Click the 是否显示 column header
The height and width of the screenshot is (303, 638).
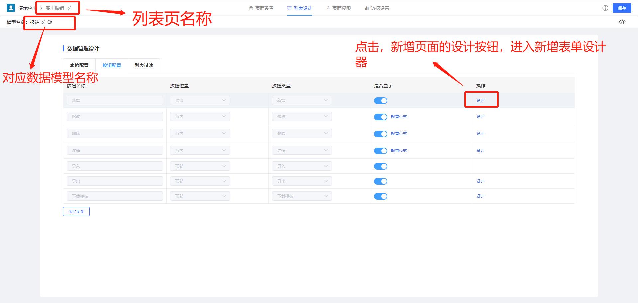[383, 86]
